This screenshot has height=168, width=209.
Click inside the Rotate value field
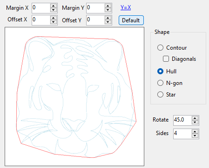click(182, 120)
